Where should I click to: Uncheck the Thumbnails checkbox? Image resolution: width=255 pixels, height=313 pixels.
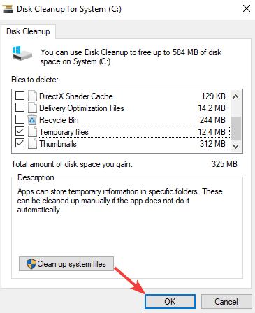click(x=20, y=143)
